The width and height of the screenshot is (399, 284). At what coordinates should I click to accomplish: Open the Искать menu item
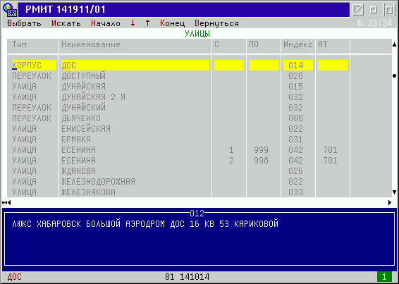[x=66, y=23]
